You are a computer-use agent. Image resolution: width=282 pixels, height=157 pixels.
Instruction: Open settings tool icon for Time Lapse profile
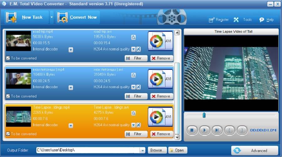click(x=138, y=125)
